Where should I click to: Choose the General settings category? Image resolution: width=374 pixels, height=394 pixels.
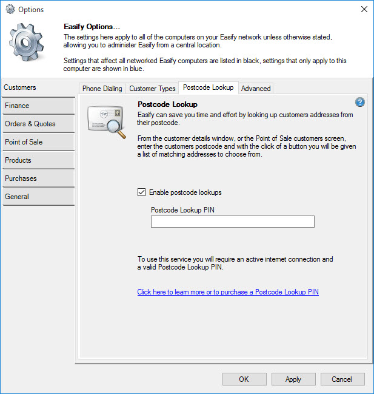tap(38, 197)
